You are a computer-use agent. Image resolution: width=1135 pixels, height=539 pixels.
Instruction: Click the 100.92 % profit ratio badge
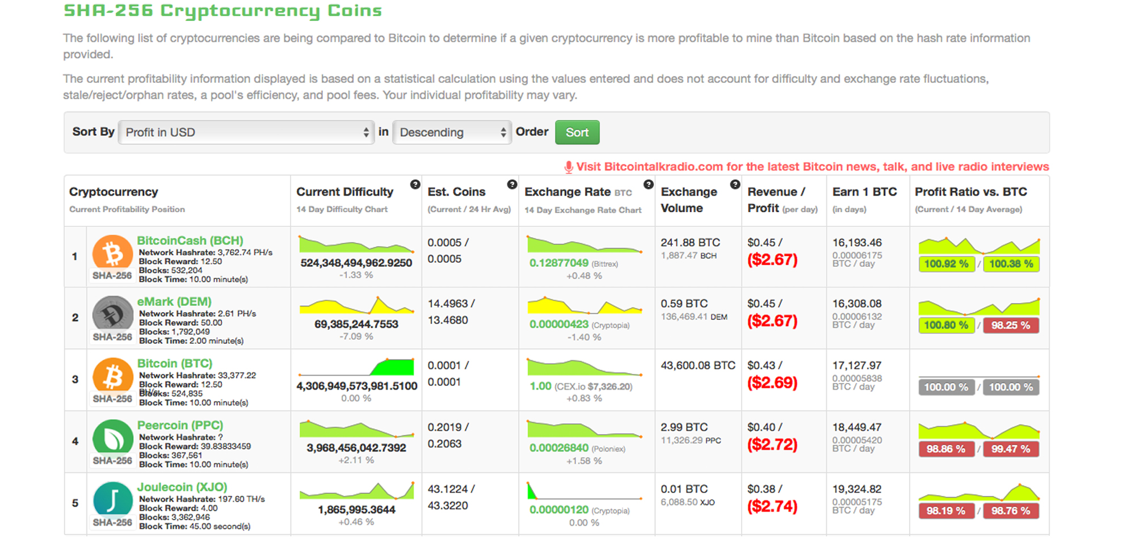point(947,264)
